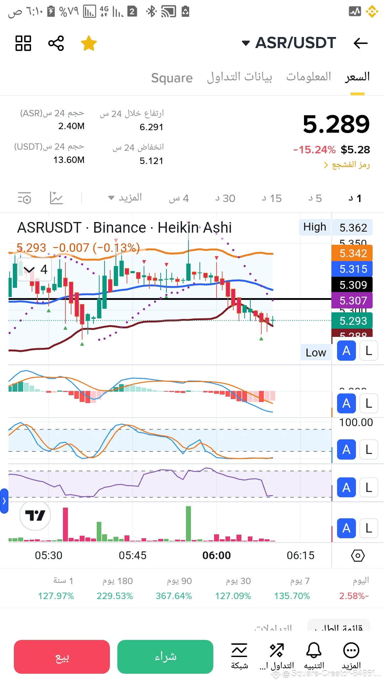The width and height of the screenshot is (384, 683).
Task: Tap the 24h high value 6.291
Action: [151, 127]
